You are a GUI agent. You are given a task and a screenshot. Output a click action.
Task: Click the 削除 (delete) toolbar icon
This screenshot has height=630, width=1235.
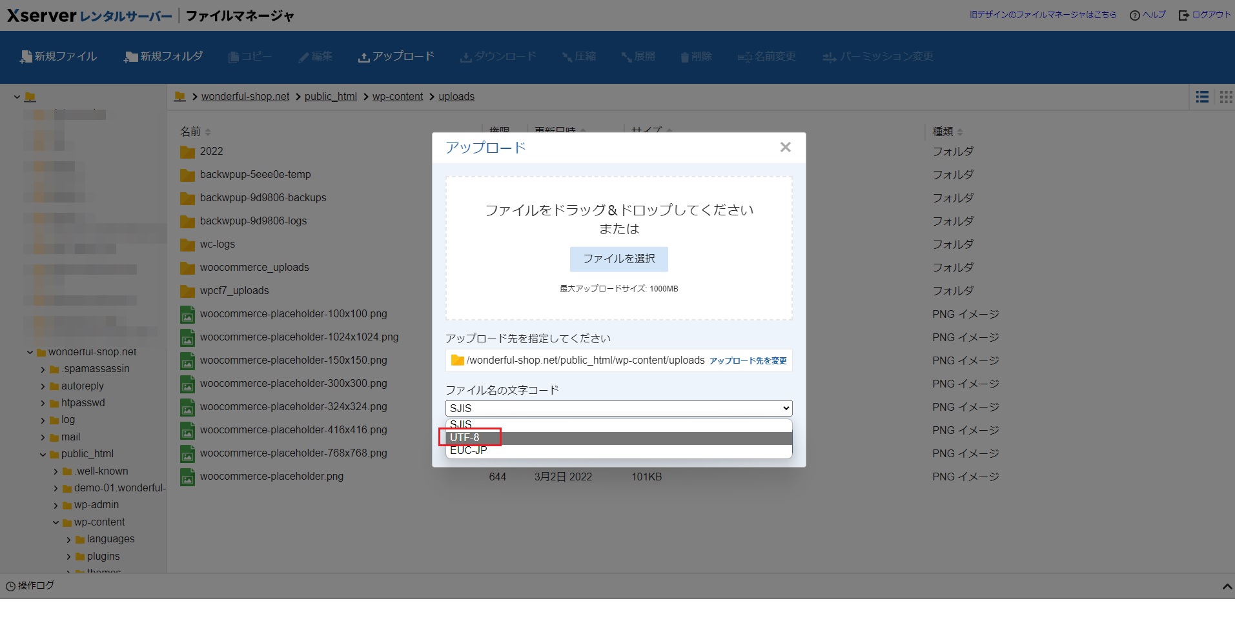[x=684, y=57]
